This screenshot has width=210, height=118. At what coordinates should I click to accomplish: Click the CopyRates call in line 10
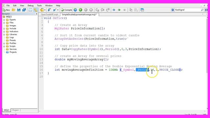coord(79,49)
